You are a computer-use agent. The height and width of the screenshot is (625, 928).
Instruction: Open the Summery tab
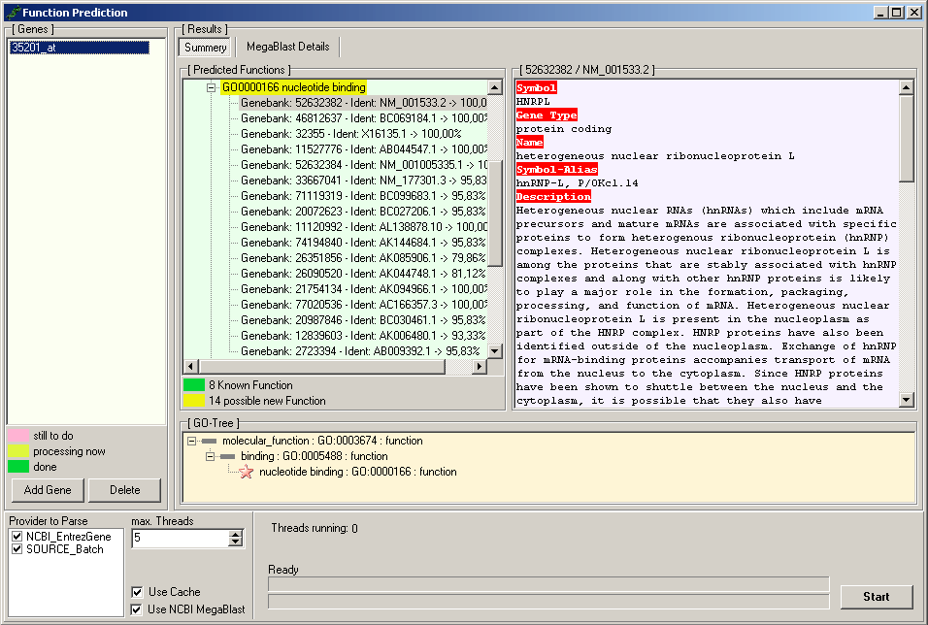click(x=205, y=48)
